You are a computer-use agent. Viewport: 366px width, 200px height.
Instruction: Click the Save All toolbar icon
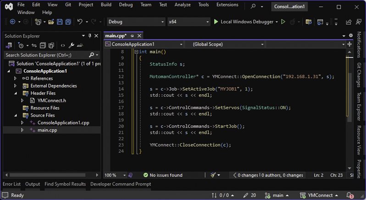pyautogui.click(x=68, y=22)
